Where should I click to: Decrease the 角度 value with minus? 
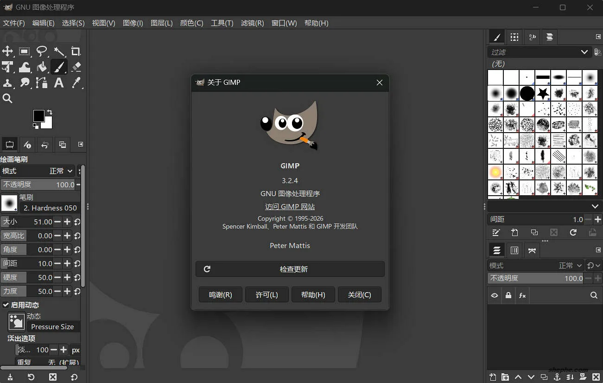tap(57, 249)
